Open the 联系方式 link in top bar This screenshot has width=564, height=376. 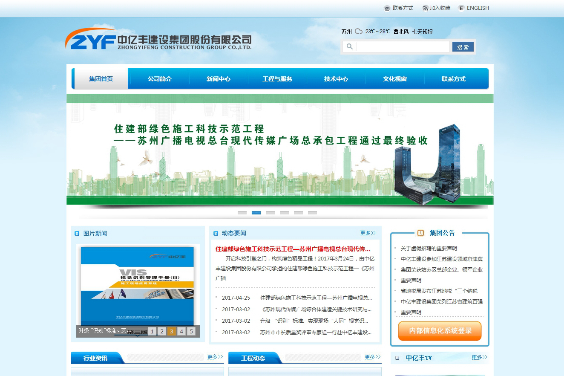click(x=403, y=8)
